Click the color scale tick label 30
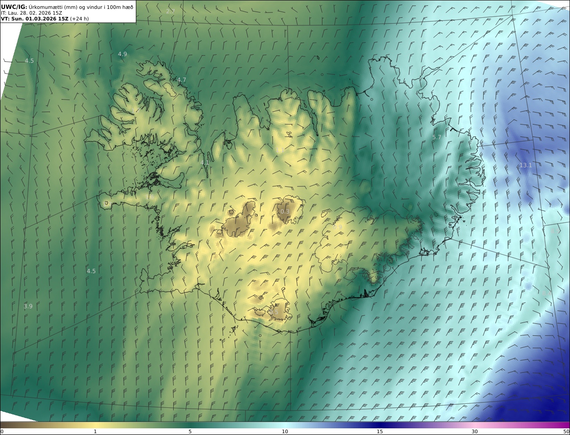The height and width of the screenshot is (435, 570). pos(475,431)
